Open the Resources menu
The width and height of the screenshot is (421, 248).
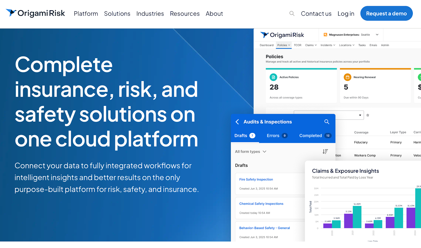click(x=185, y=14)
